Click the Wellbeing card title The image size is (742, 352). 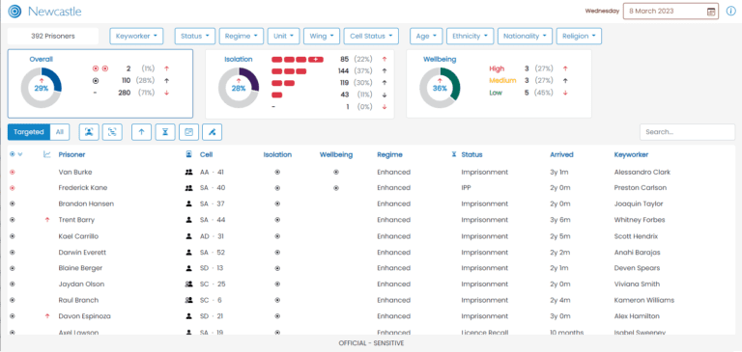(x=440, y=60)
